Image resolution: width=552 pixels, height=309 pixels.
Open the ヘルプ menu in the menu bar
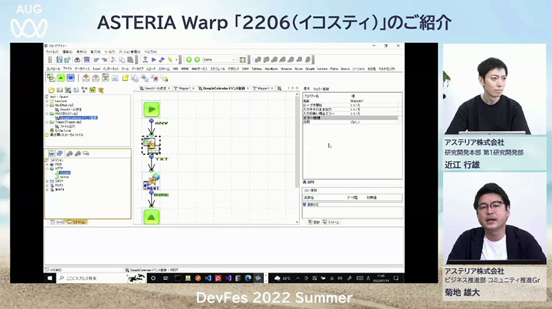151,52
